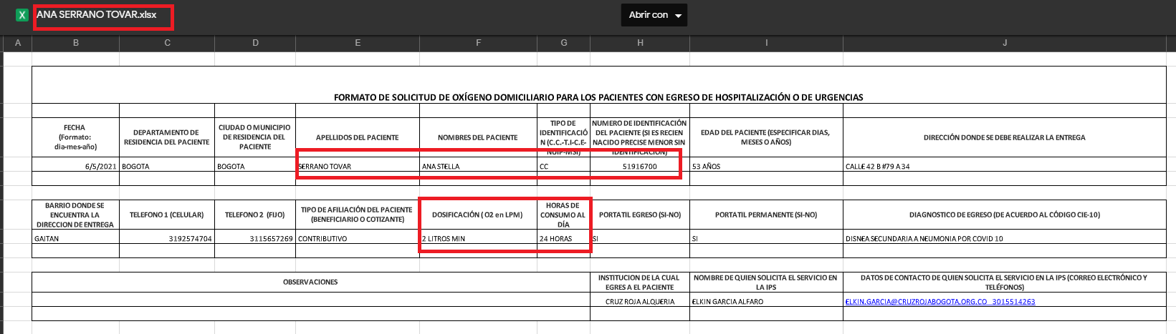Click the OBSERVACIONES header cell
1176x334 pixels.
[311, 283]
